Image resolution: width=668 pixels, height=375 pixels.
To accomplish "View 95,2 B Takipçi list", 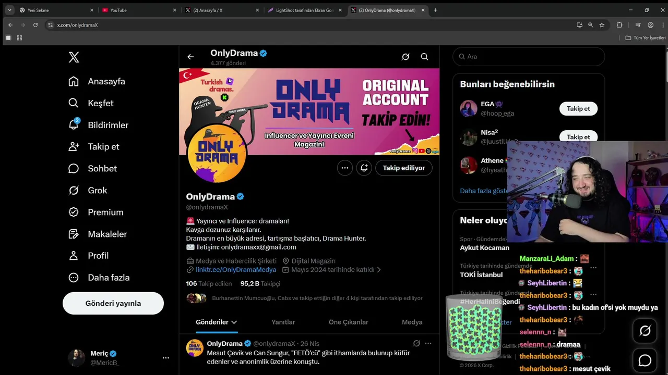I will (x=260, y=283).
